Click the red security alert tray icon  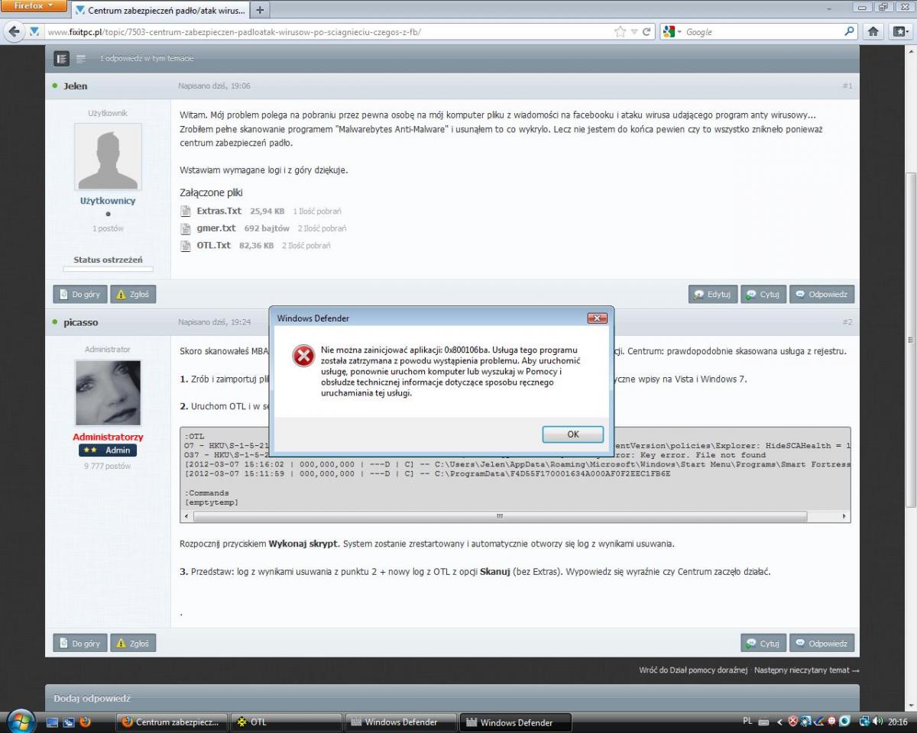793,722
